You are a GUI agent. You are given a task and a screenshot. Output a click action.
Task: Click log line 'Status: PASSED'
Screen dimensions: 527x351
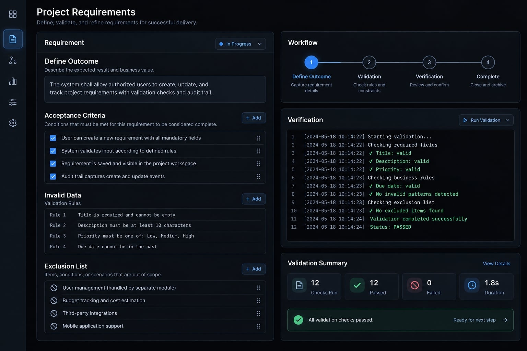[x=390, y=227]
